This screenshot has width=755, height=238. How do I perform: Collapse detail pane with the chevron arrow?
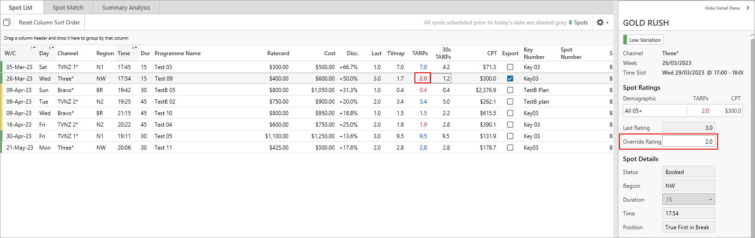point(748,8)
